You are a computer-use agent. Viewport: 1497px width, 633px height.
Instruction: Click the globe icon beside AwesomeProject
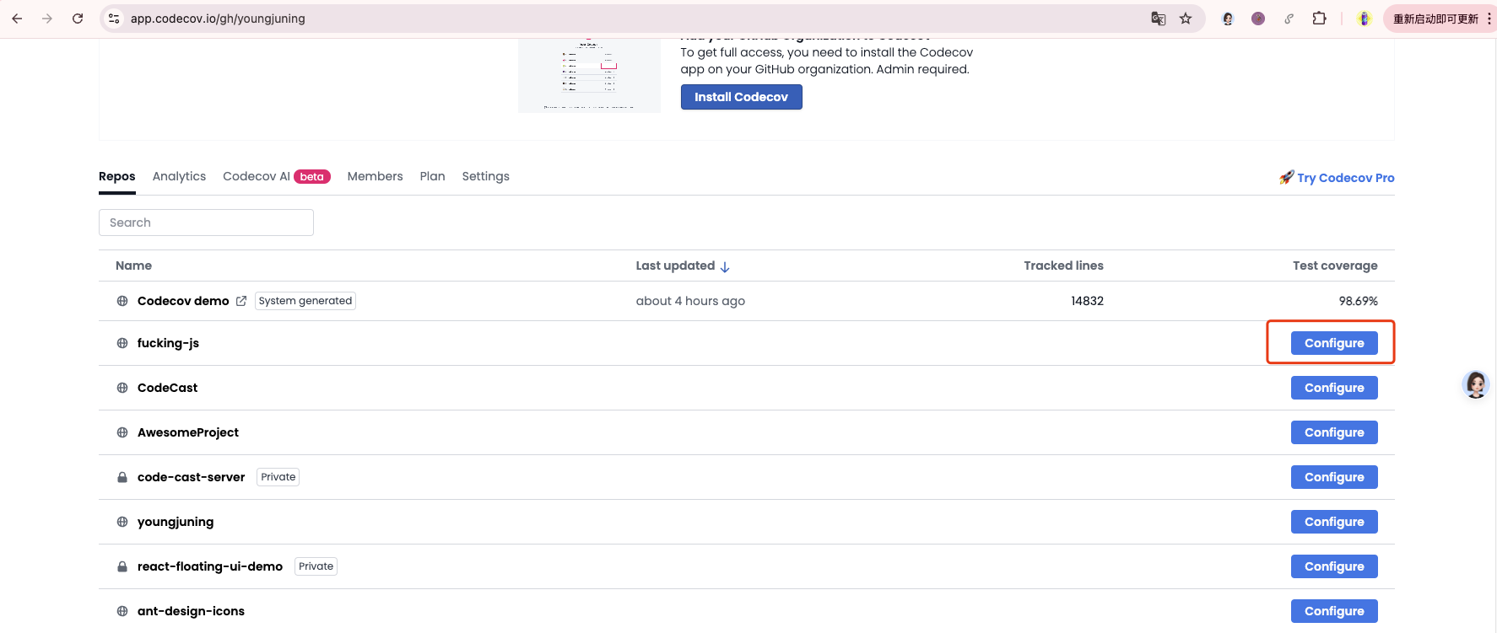(122, 432)
